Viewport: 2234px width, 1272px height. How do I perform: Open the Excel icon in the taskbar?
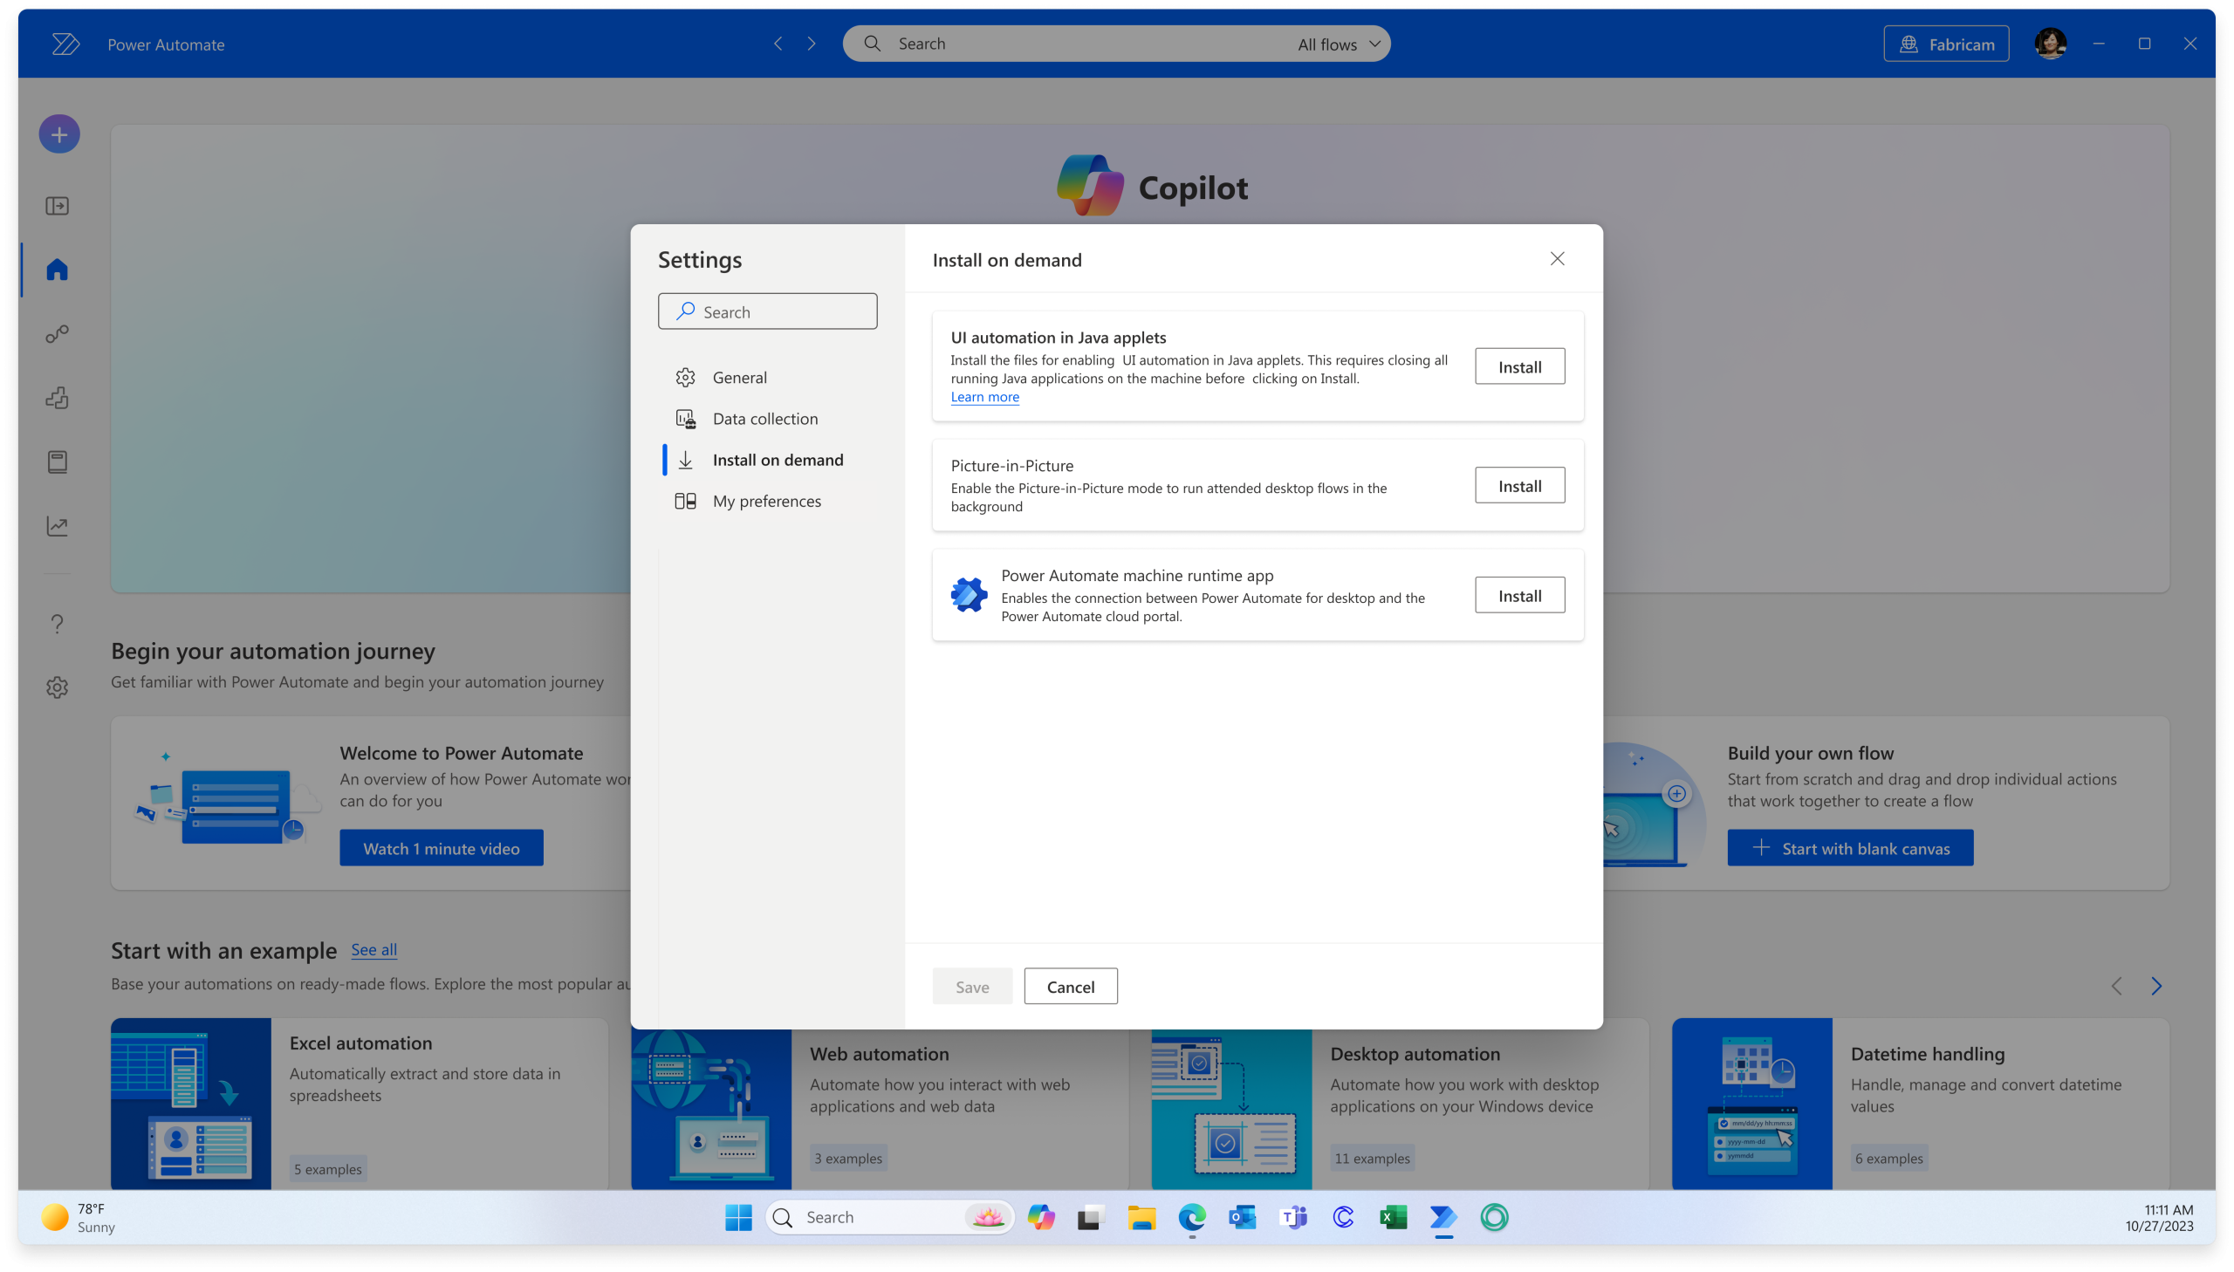click(1393, 1217)
